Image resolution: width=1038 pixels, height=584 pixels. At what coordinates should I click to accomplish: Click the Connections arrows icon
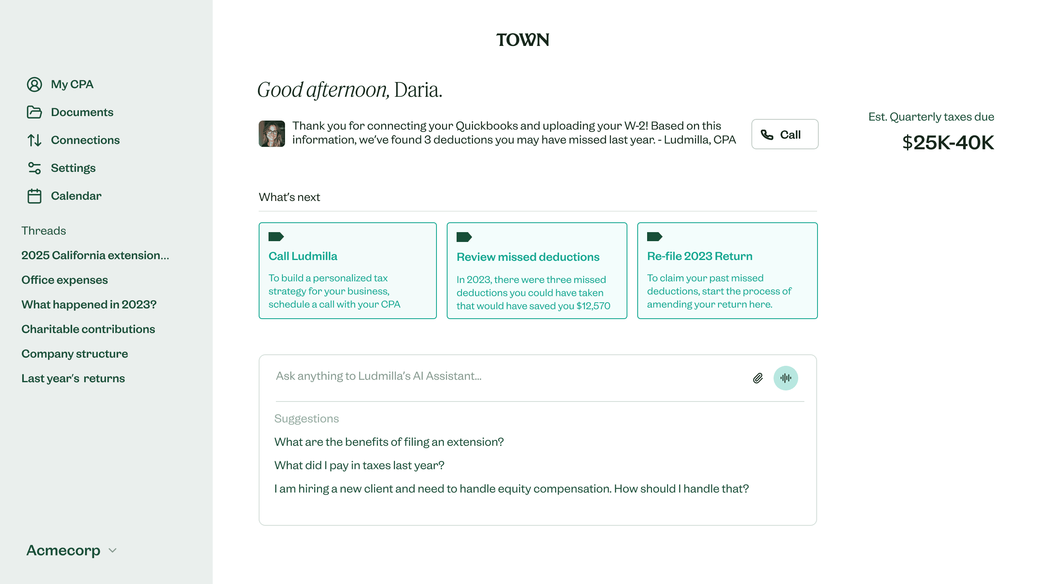coord(34,140)
